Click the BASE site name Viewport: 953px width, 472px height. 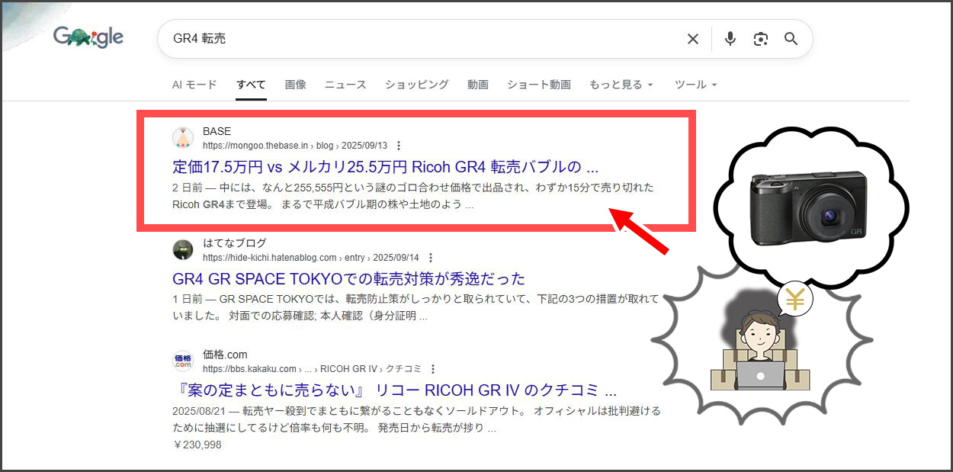tap(217, 131)
